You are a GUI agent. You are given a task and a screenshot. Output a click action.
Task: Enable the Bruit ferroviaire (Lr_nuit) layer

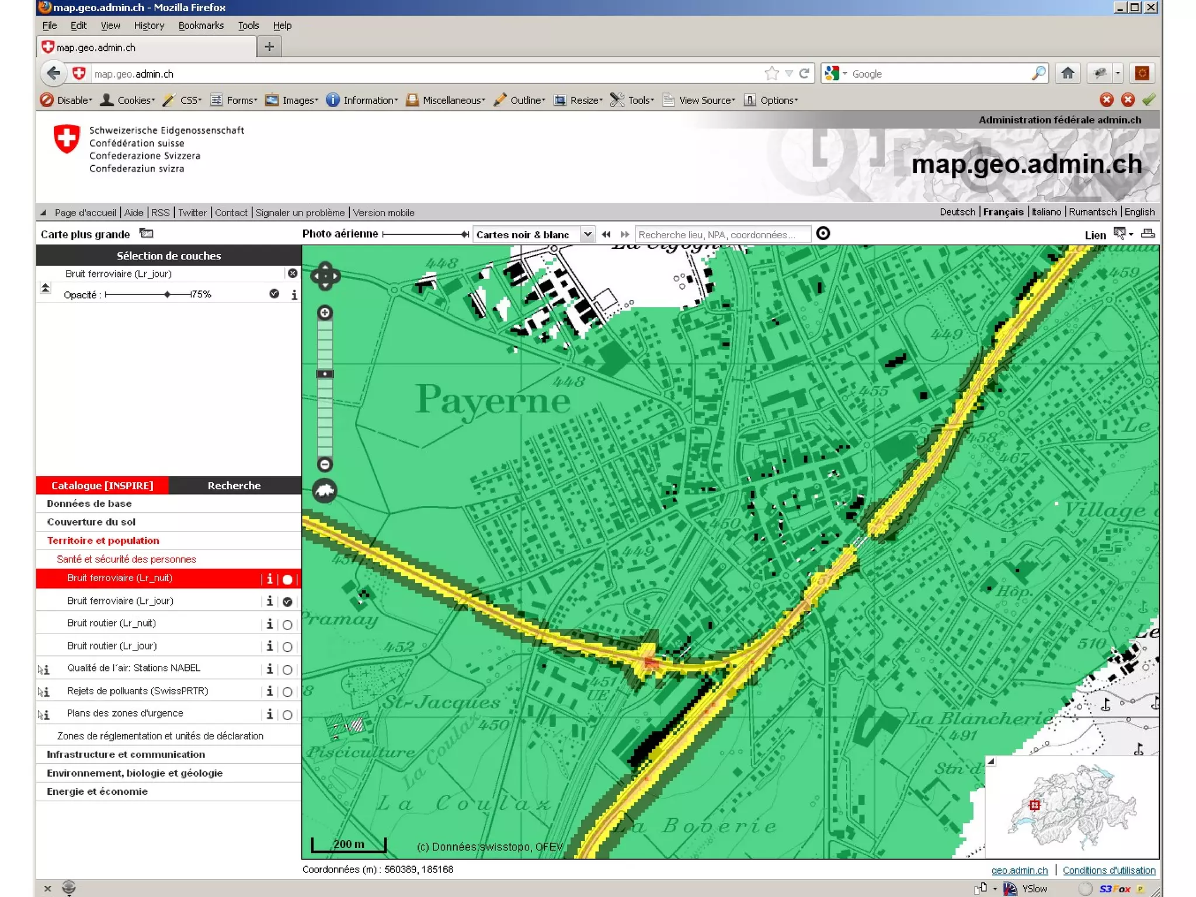(287, 579)
